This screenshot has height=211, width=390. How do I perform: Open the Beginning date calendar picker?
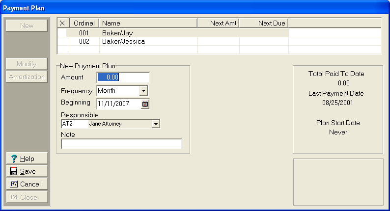point(145,104)
